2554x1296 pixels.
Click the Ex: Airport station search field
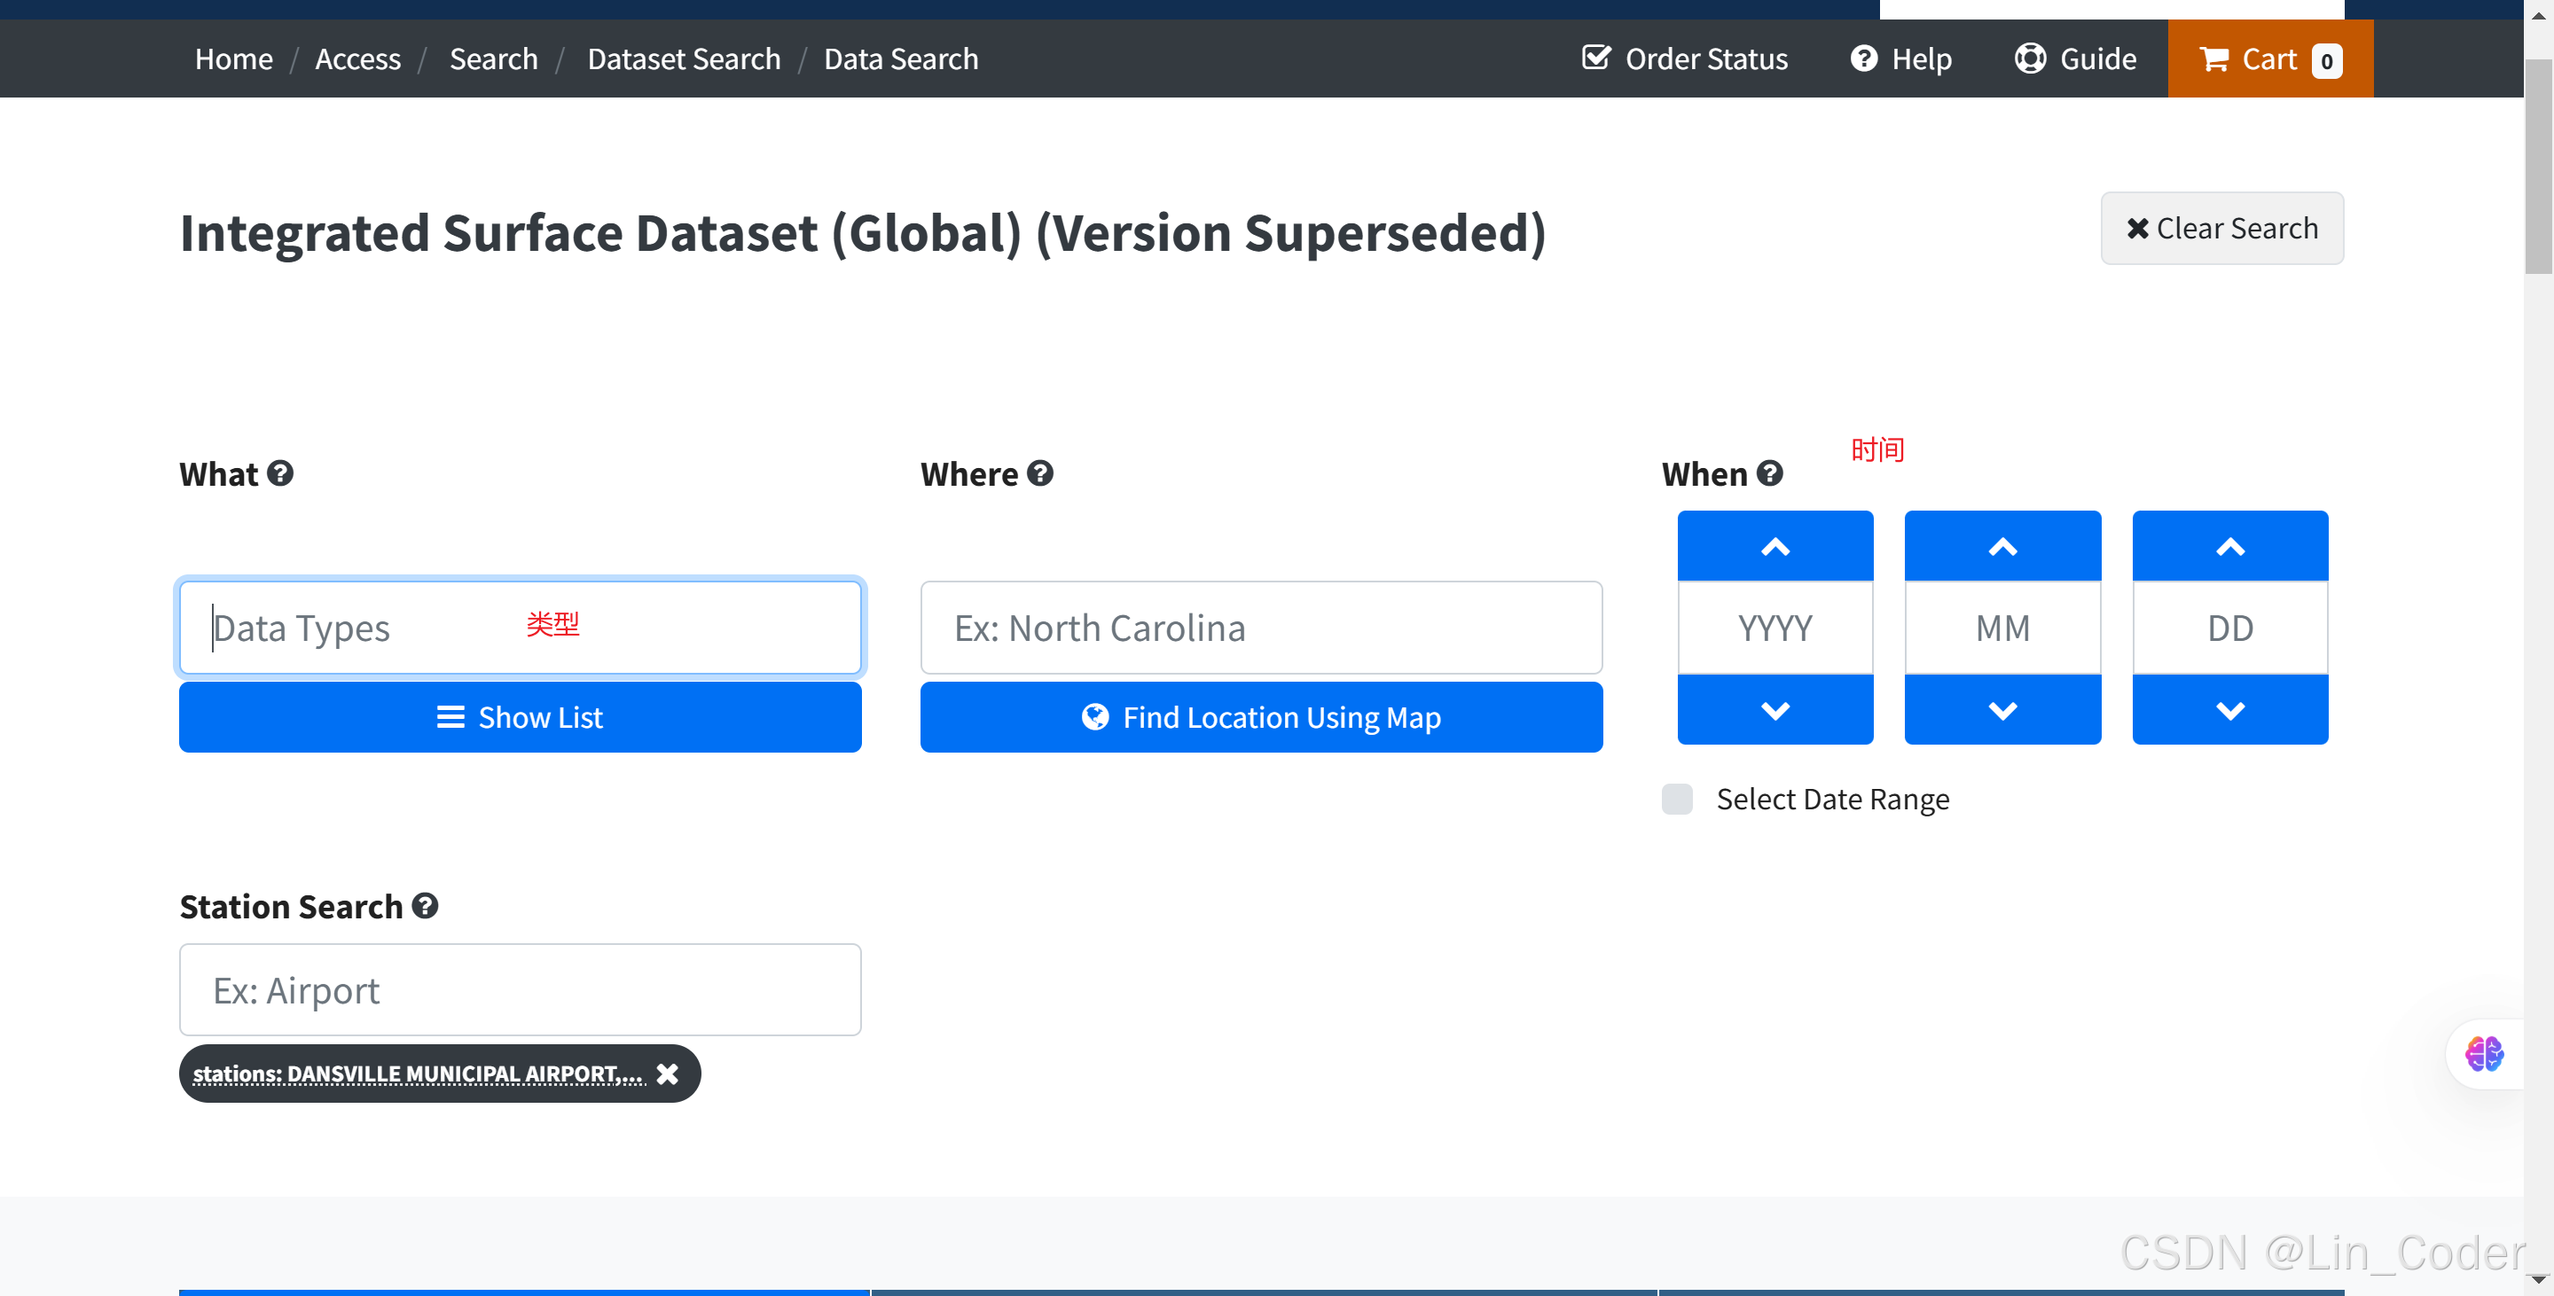tap(520, 990)
